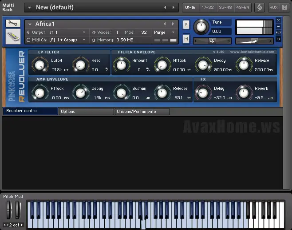This screenshot has width=292, height=230.
Task: Click the Reverb value -9.5 dB
Action: 264,98
